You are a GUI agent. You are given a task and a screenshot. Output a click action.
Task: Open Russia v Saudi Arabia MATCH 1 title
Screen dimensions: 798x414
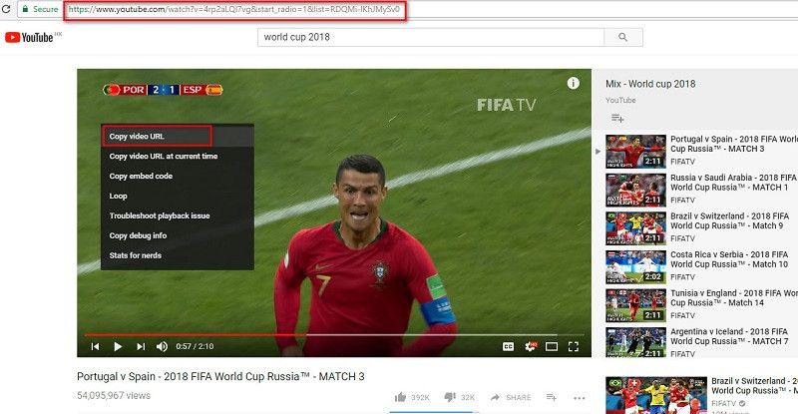(x=733, y=183)
